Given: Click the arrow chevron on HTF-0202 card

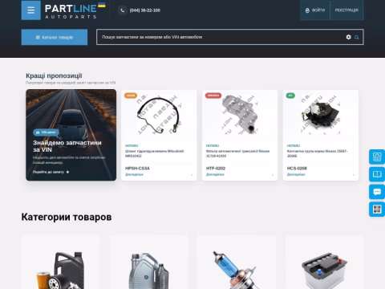Looking at the screenshot, I should tap(273, 175).
